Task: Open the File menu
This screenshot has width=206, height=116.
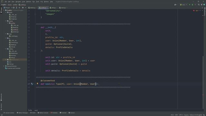Action: click(x=6, y=2)
